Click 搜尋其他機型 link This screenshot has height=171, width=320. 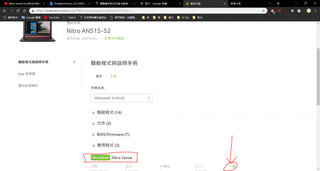pos(114,39)
